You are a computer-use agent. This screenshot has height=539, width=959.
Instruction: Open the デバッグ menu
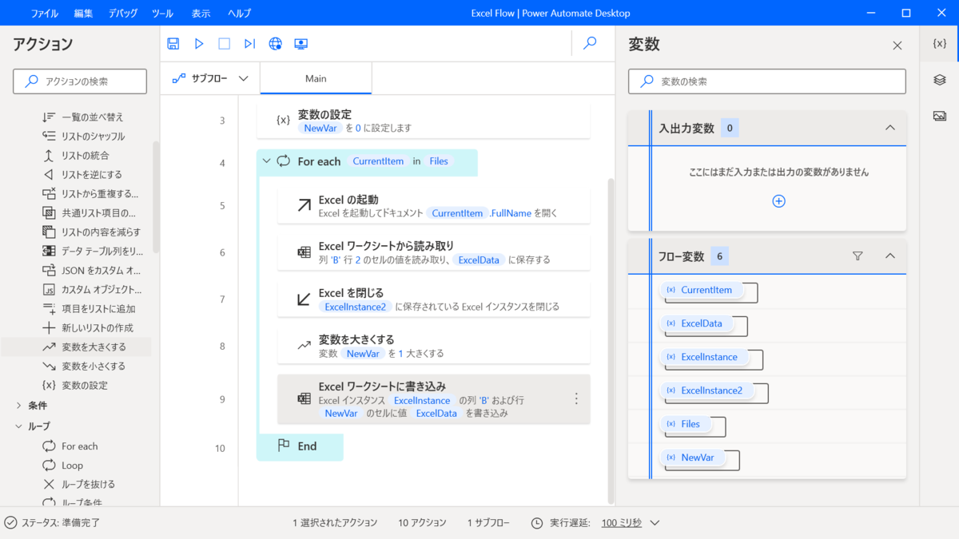[x=122, y=14]
